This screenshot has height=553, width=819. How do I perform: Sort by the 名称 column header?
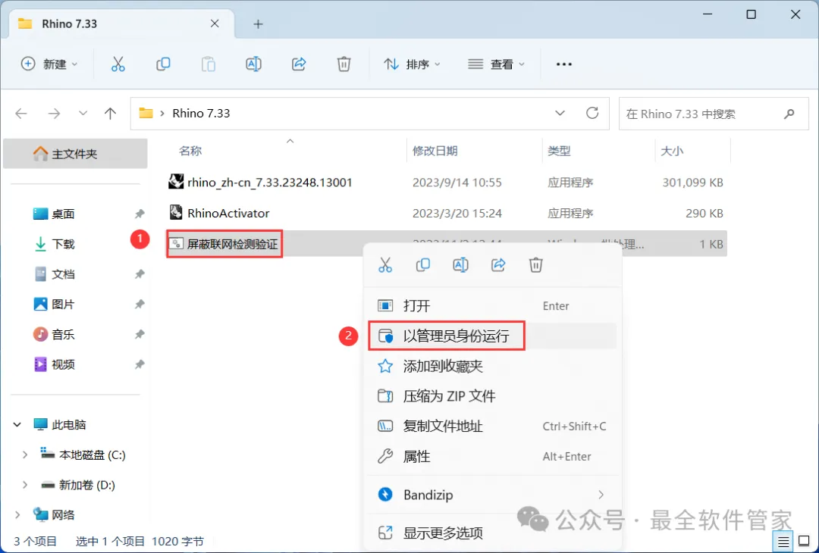[x=190, y=152]
